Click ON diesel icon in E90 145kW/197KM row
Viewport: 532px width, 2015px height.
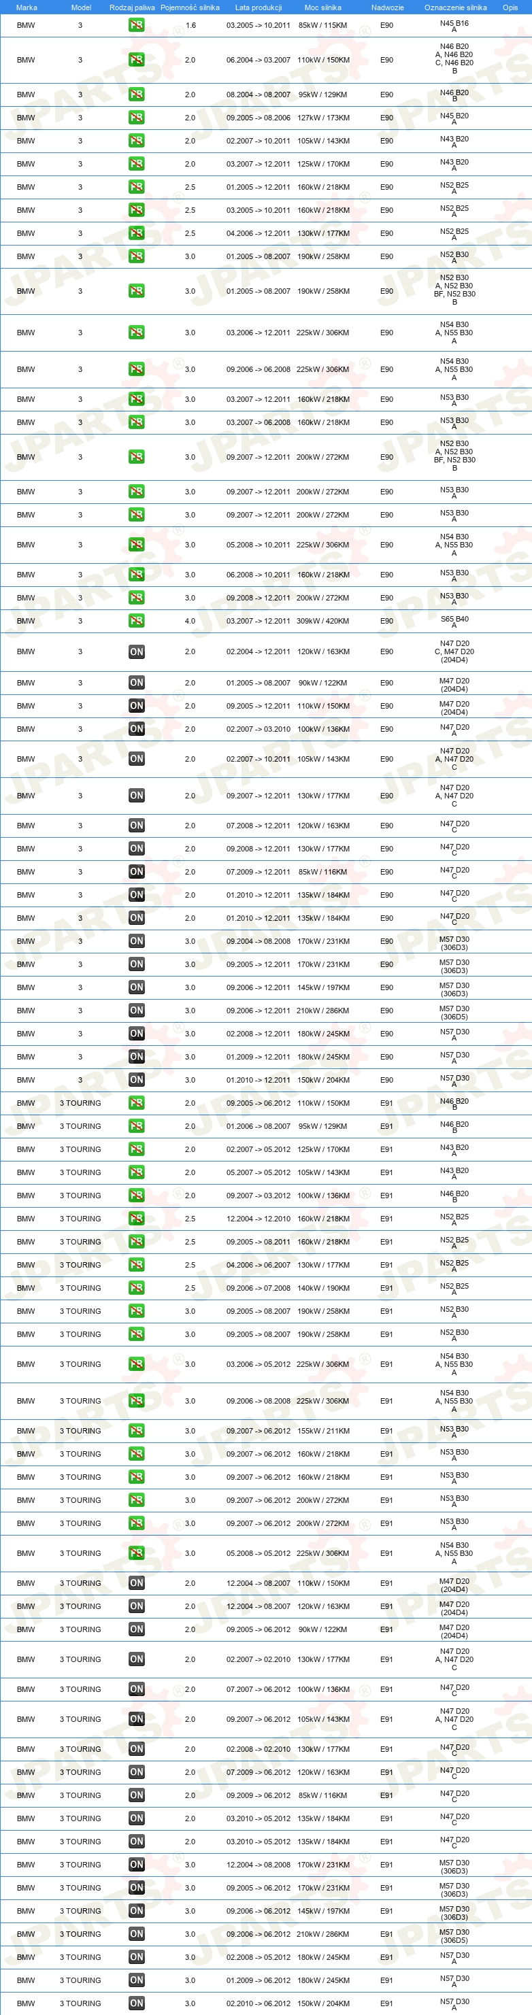[136, 987]
